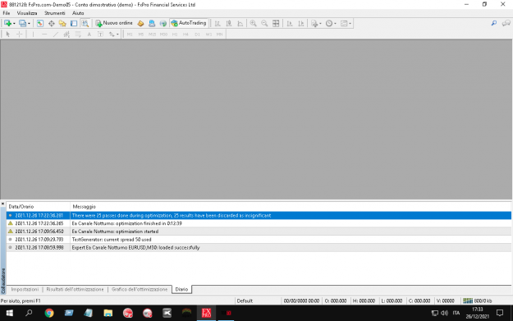Select the horizontal line tool
The image size is (513, 321).
coord(44,34)
